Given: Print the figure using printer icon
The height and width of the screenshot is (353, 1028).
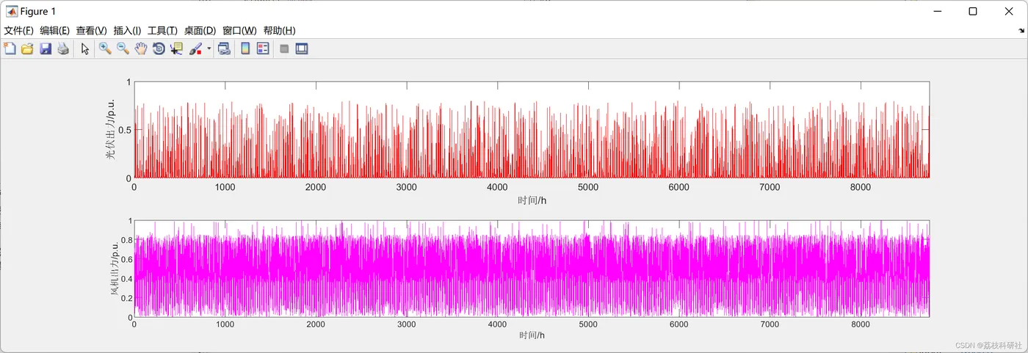Looking at the screenshot, I should 63,49.
